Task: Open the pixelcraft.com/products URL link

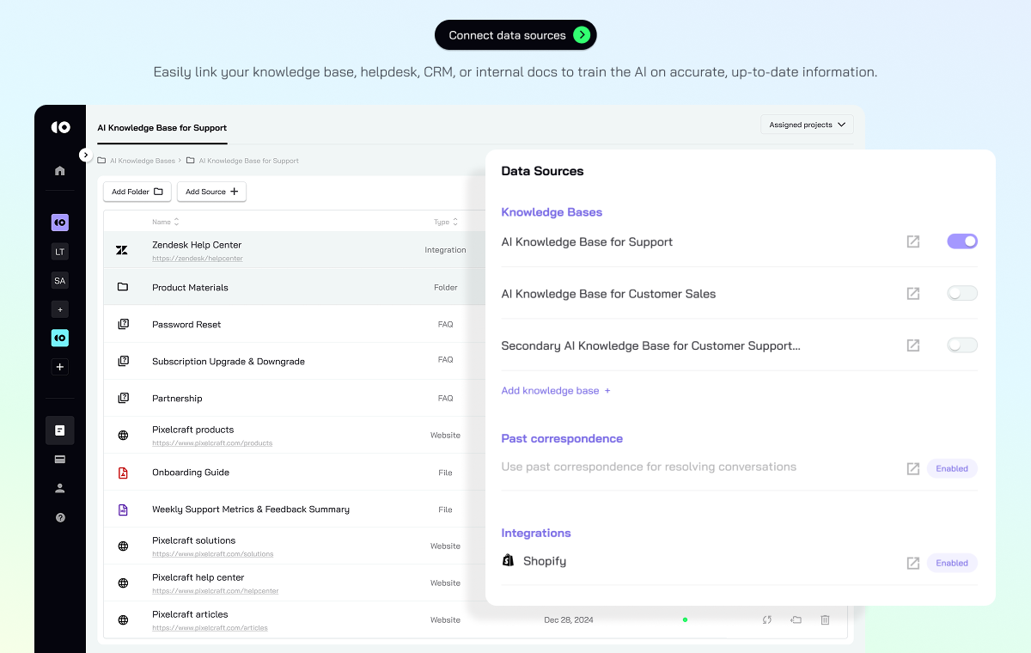Action: point(212,443)
